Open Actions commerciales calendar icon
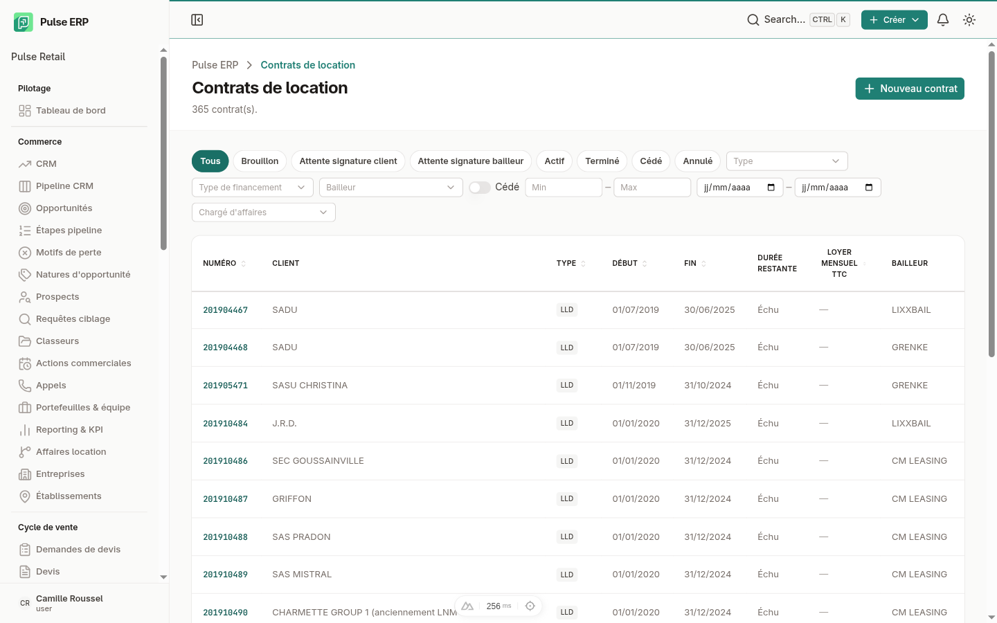This screenshot has width=997, height=623. (25, 363)
